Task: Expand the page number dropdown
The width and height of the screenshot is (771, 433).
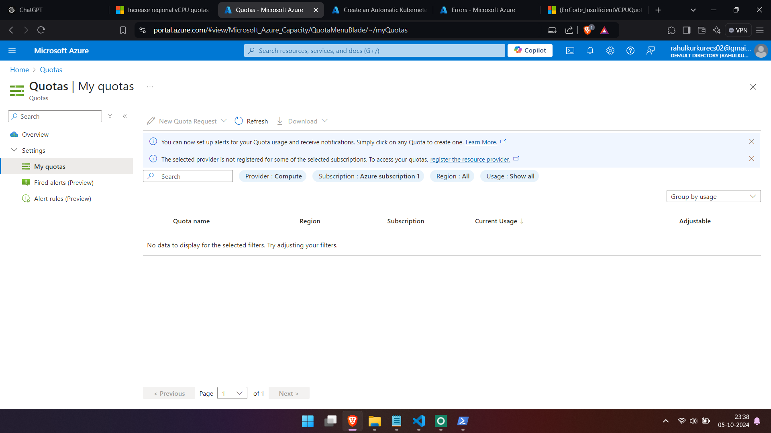Action: [232, 393]
